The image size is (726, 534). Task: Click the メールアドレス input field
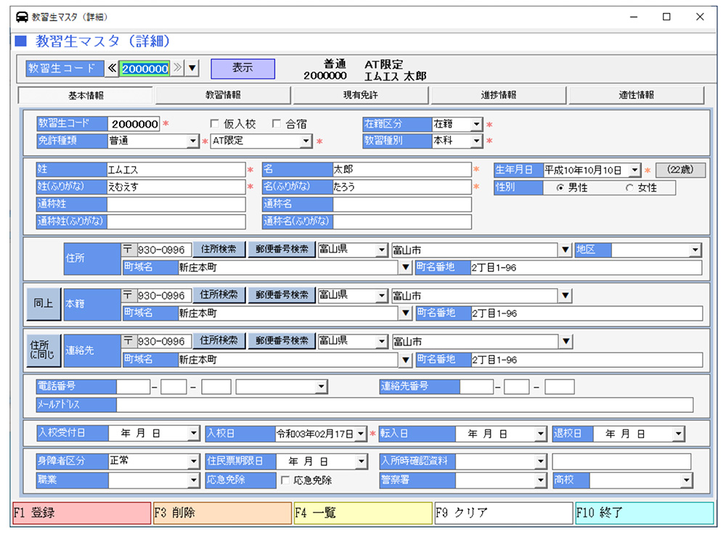coord(404,405)
